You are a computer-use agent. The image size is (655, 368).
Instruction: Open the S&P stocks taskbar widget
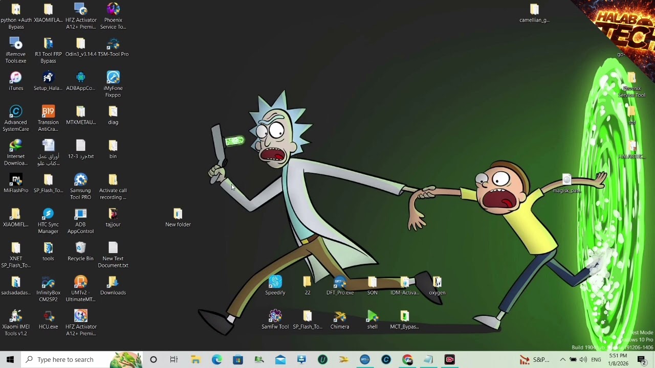pos(534,359)
